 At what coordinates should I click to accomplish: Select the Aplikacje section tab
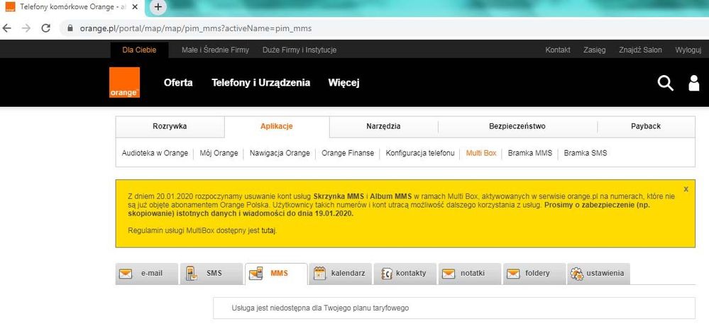coord(277,126)
